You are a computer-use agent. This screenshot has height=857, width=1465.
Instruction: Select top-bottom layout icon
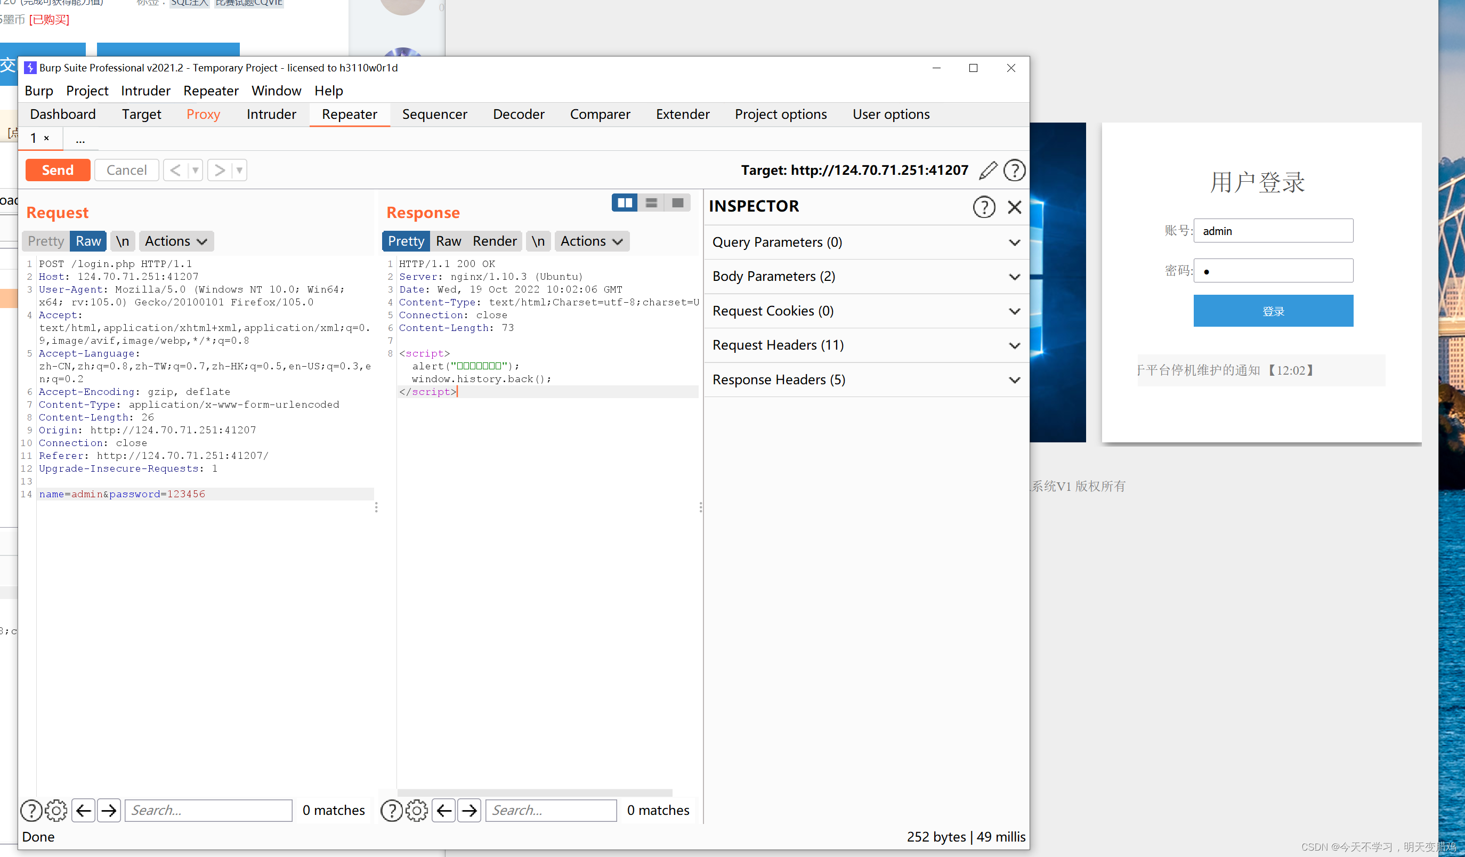click(651, 203)
